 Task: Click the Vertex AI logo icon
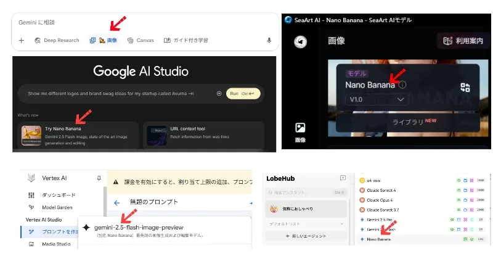tap(31, 178)
